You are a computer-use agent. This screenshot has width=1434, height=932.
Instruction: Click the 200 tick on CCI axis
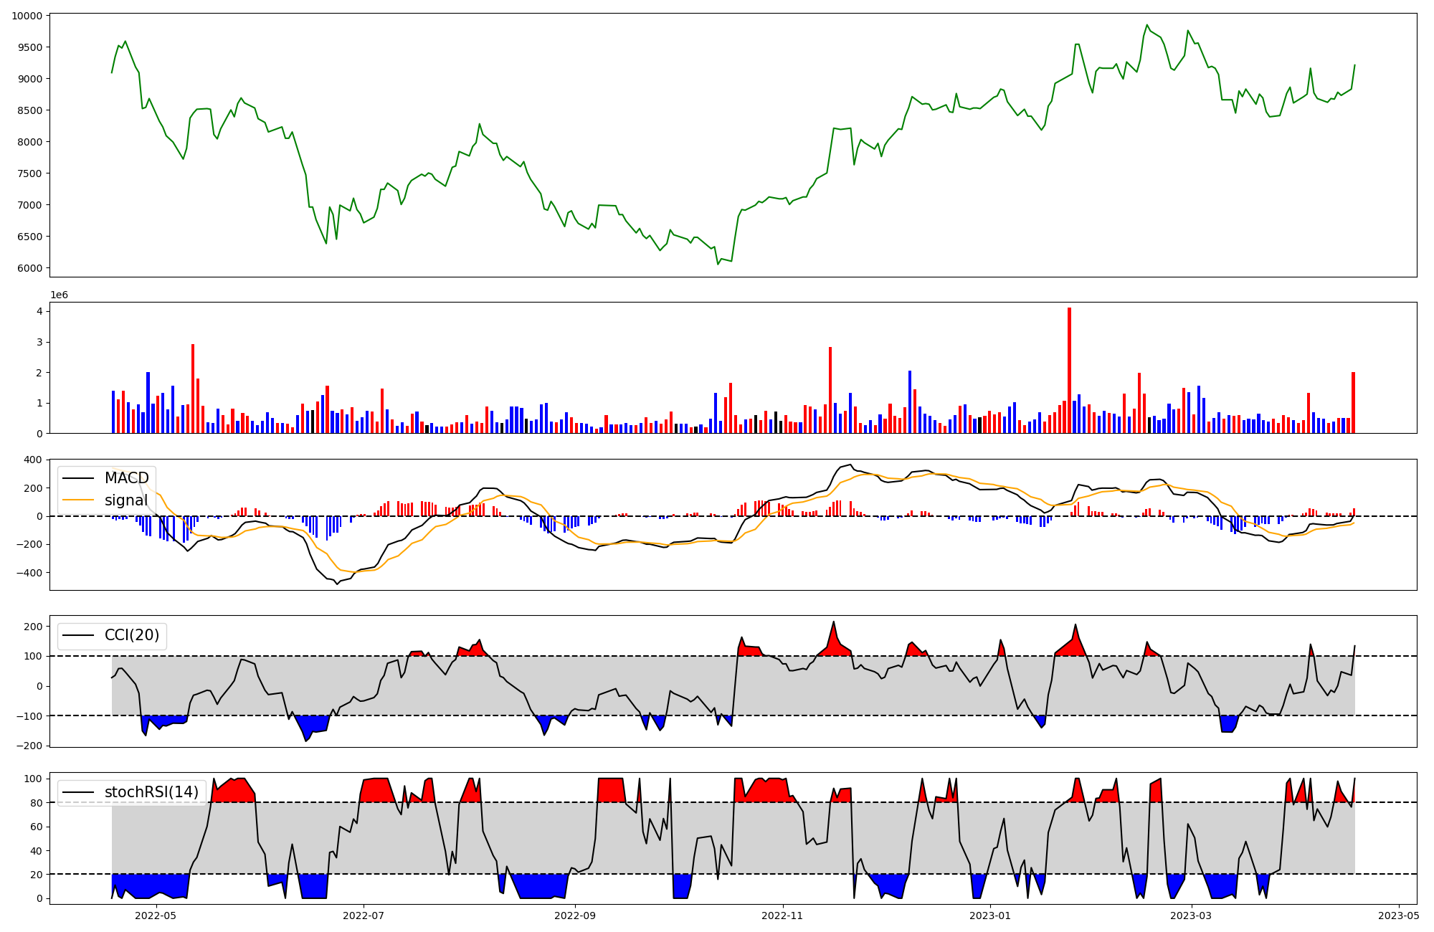click(33, 627)
